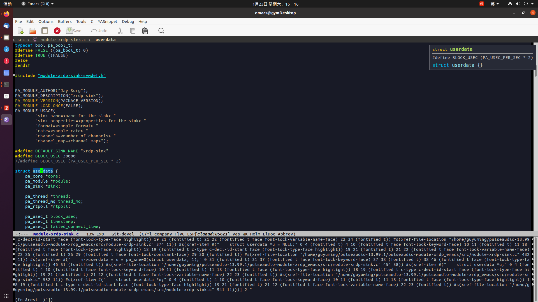Image resolution: width=538 pixels, height=302 pixels.
Task: Save the buffer with the Save button
Action: tap(74, 31)
